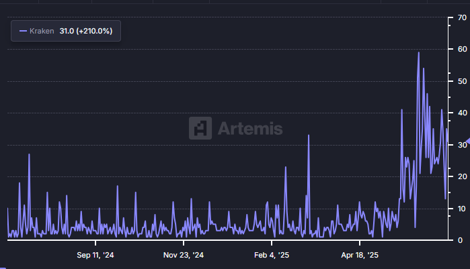Click the 50 value on y-axis

click(462, 81)
